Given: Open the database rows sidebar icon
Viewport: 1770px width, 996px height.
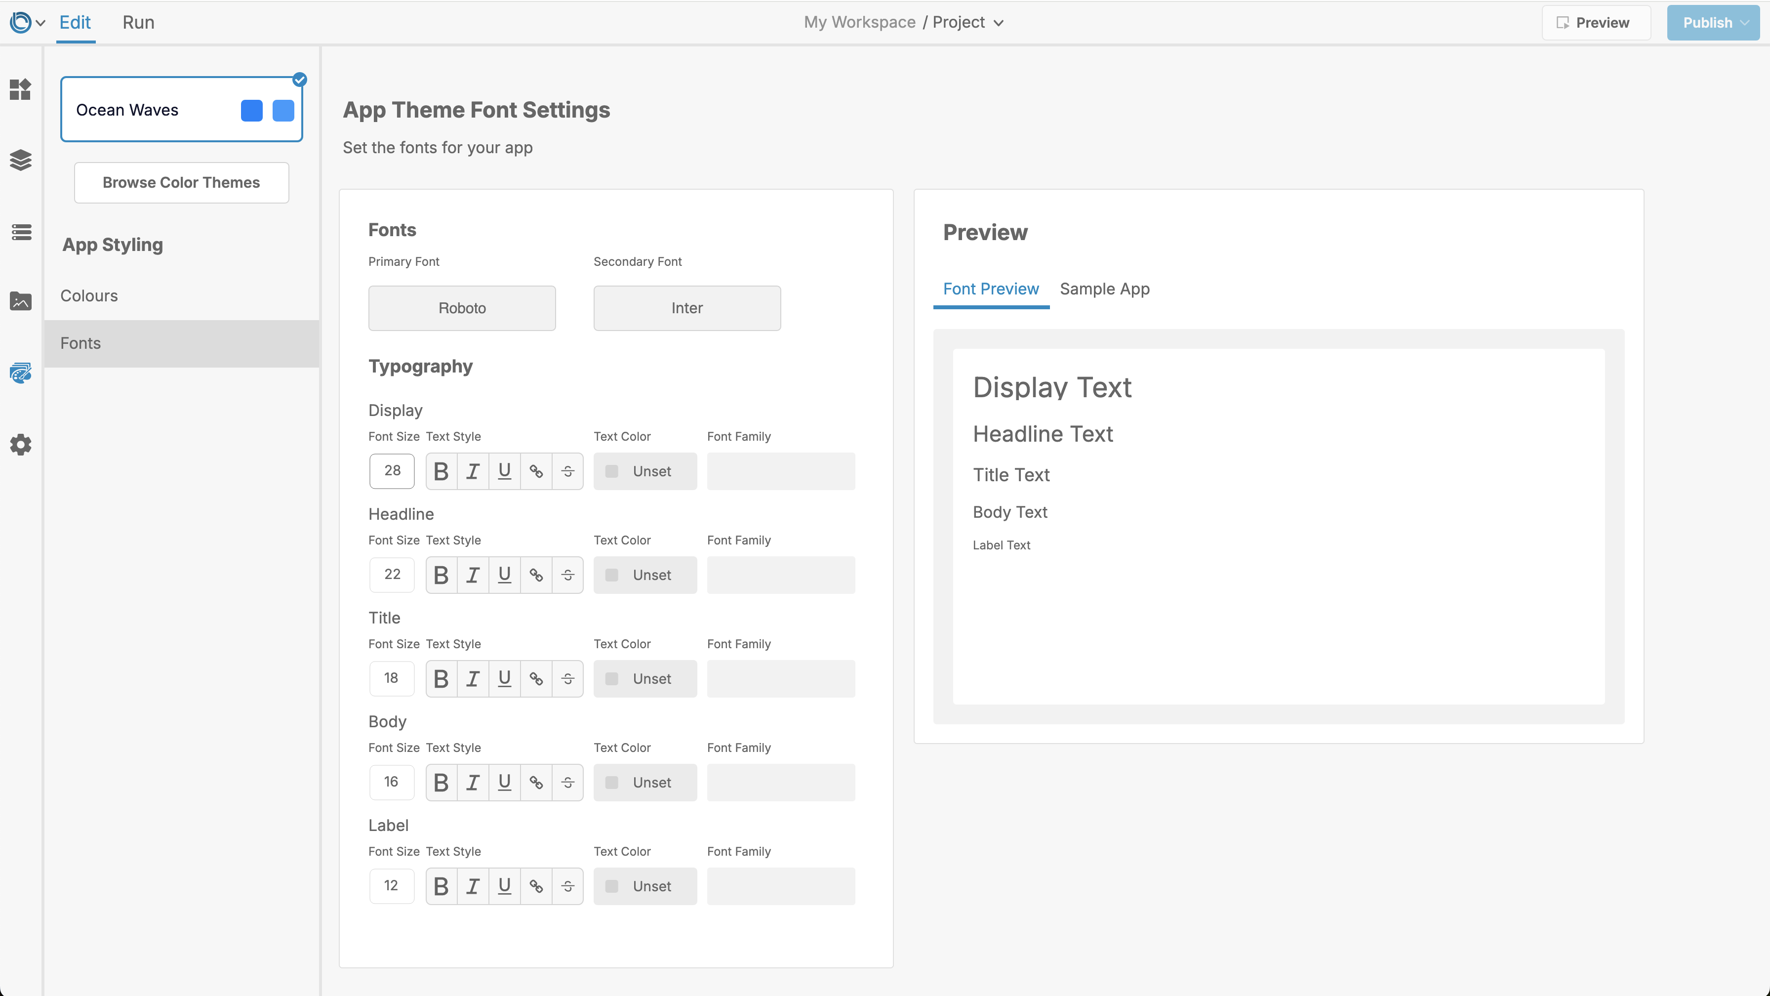Looking at the screenshot, I should (x=21, y=232).
